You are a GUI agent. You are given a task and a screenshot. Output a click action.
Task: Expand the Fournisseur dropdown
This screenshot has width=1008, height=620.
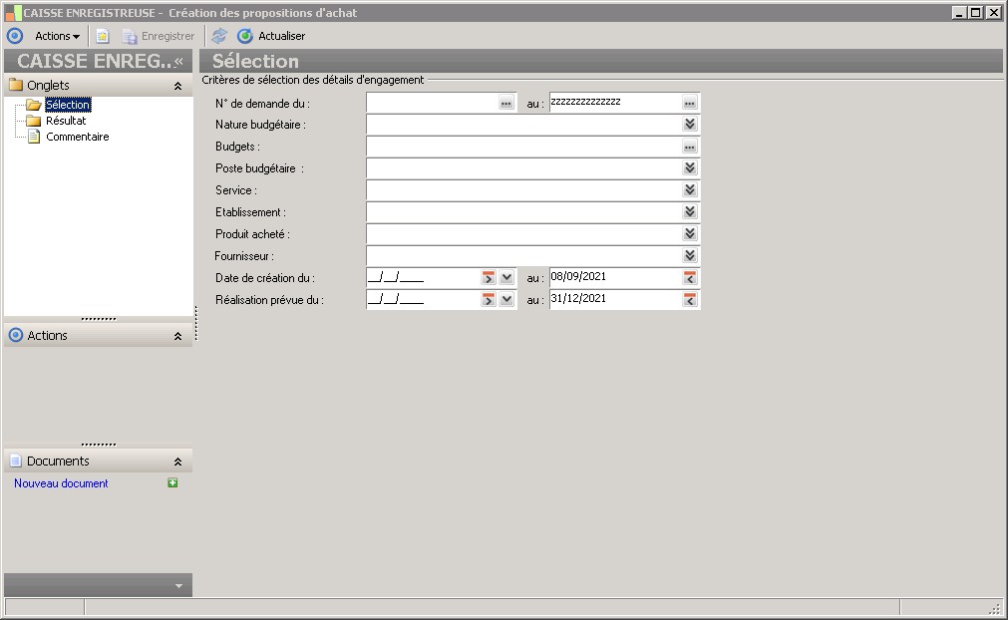tap(690, 255)
